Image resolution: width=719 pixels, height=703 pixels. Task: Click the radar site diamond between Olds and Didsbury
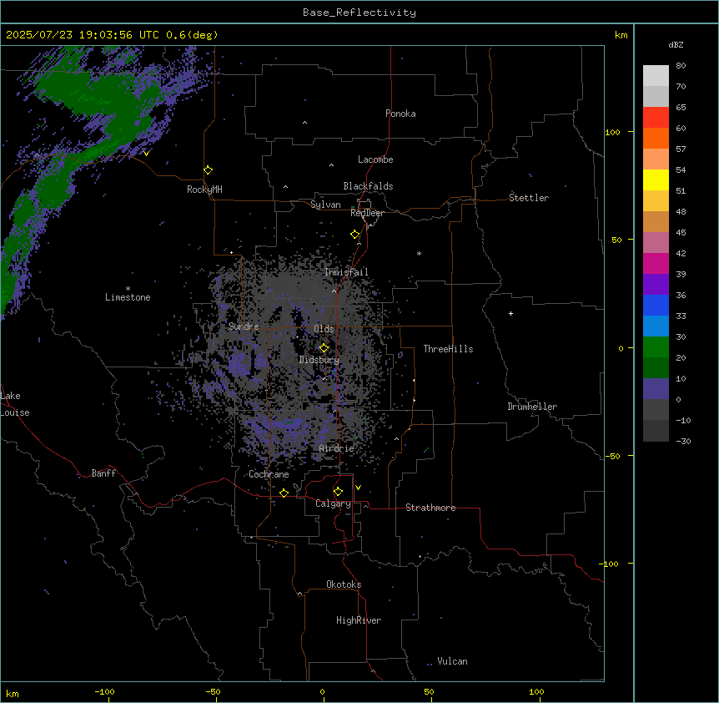[324, 348]
